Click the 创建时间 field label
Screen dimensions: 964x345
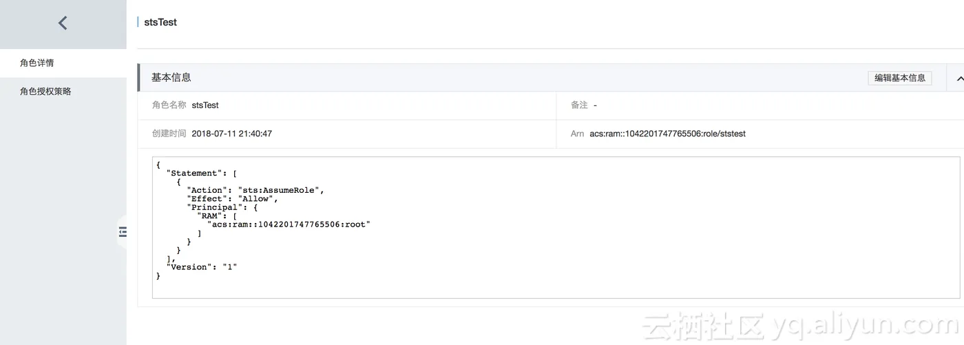pyautogui.click(x=169, y=134)
